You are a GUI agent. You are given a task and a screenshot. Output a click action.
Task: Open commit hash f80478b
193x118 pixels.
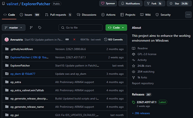(x=85, y=40)
